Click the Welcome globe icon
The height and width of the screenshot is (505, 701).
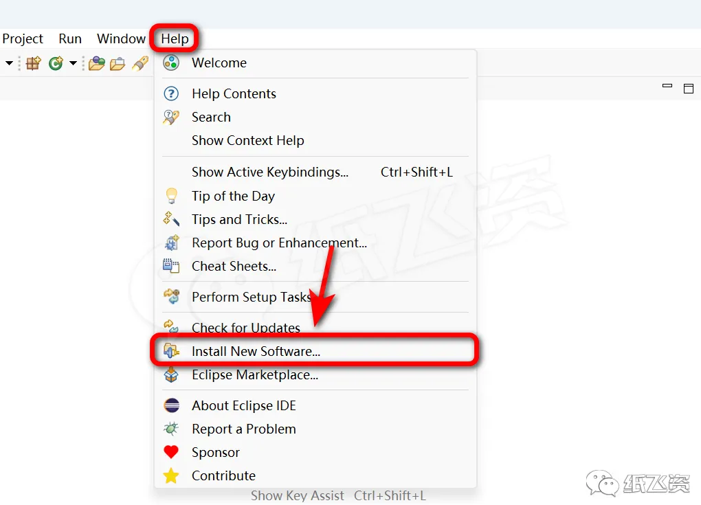(x=171, y=63)
